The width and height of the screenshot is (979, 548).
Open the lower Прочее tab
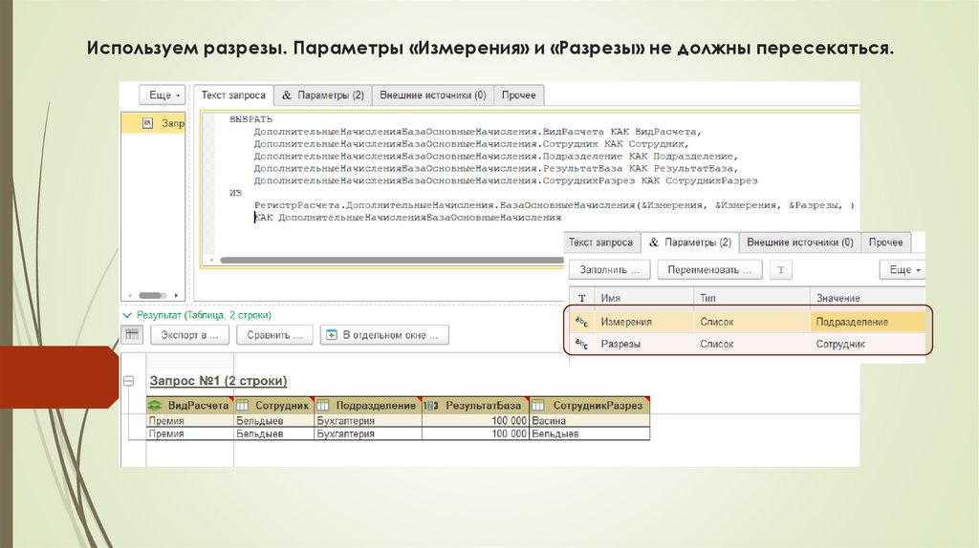point(885,242)
